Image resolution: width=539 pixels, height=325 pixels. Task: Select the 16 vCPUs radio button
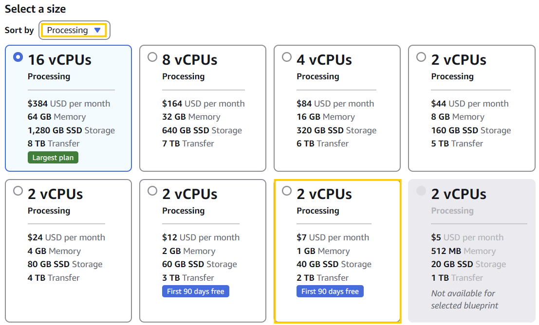pyautogui.click(x=18, y=57)
